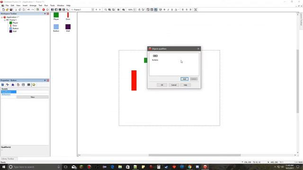Open the Arrange menu
Screen dimensions: 303x170
coord(33,6)
